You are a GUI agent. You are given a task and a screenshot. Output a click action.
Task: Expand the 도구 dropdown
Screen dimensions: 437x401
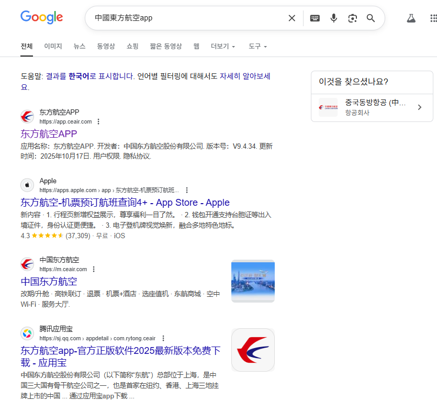click(258, 46)
